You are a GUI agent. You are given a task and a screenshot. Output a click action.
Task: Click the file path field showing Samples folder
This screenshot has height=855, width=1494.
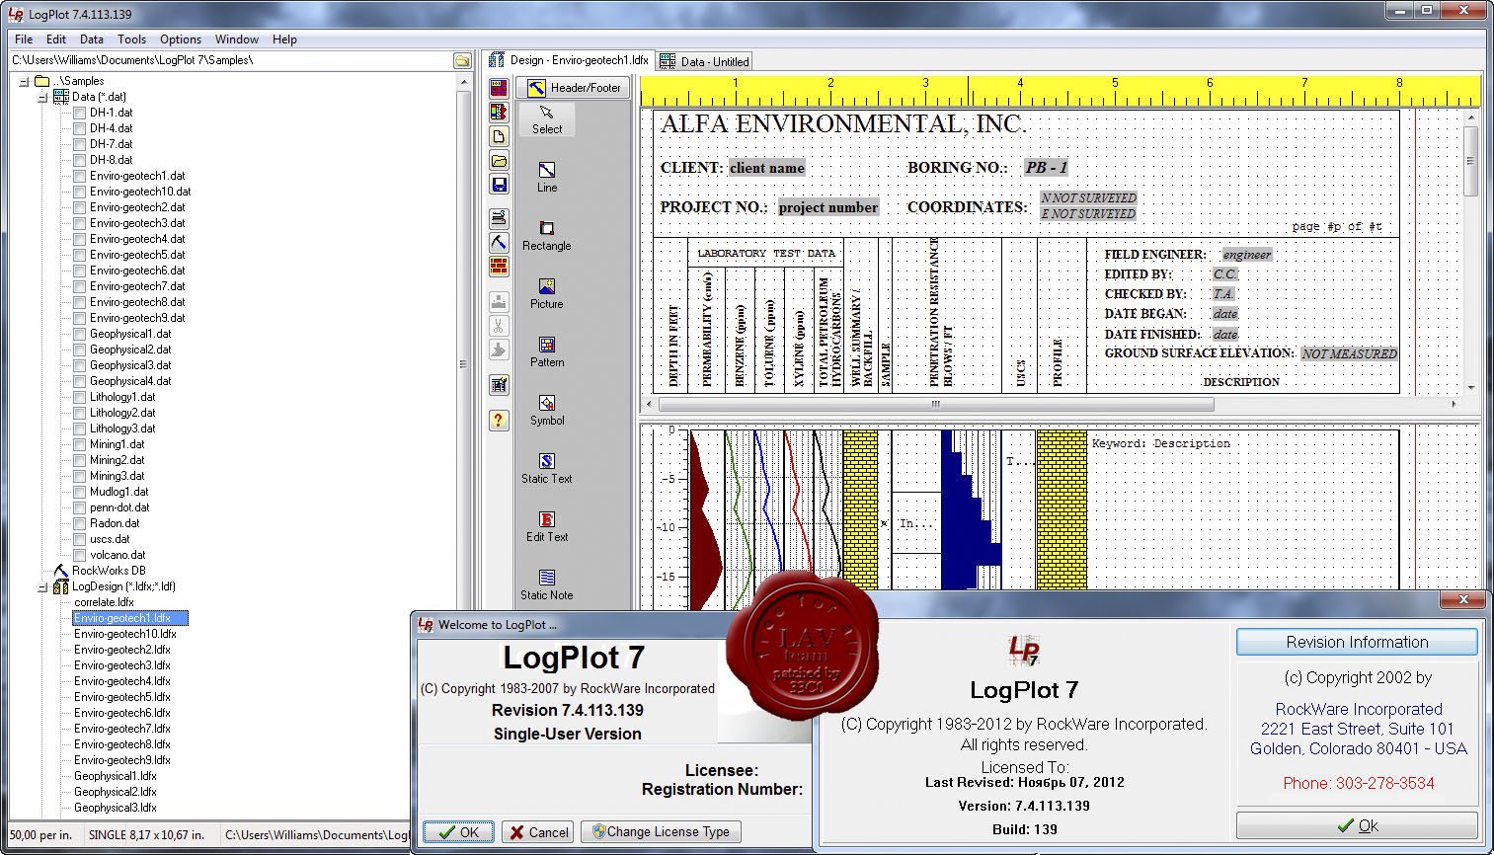tap(229, 60)
